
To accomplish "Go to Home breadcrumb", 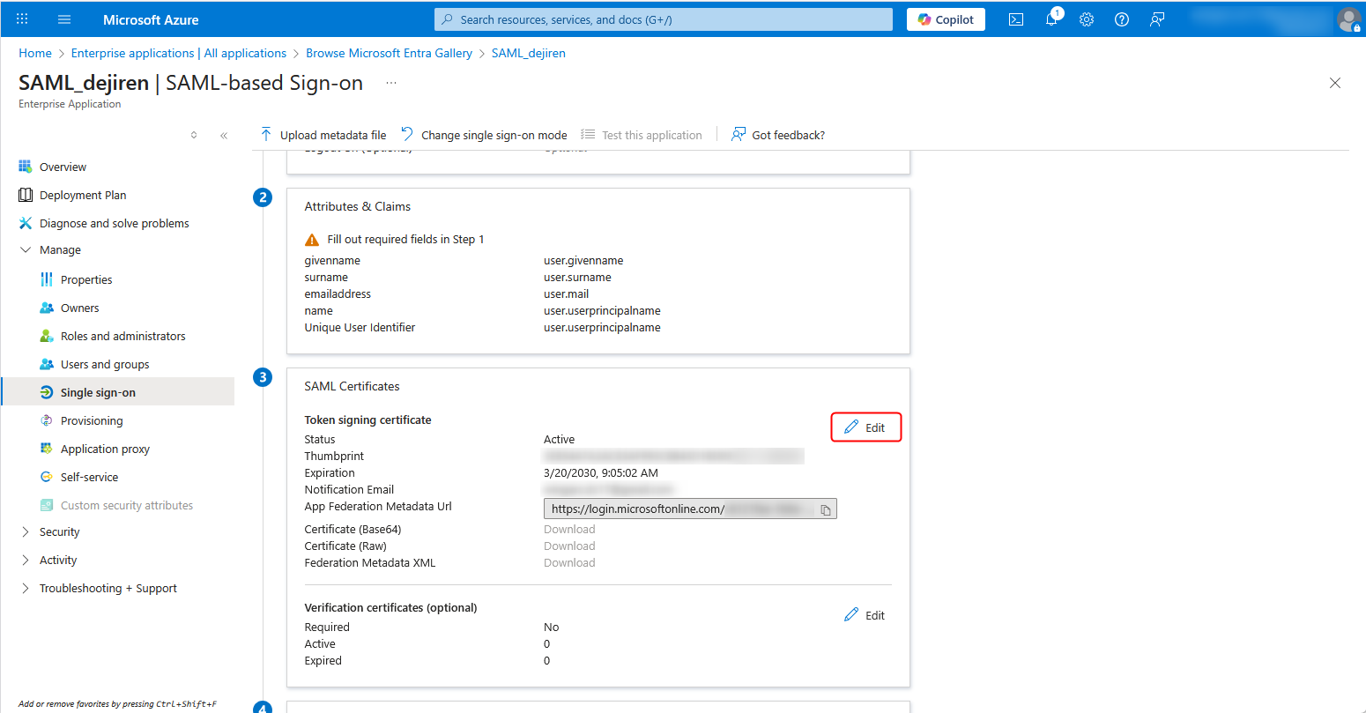I will [x=35, y=53].
